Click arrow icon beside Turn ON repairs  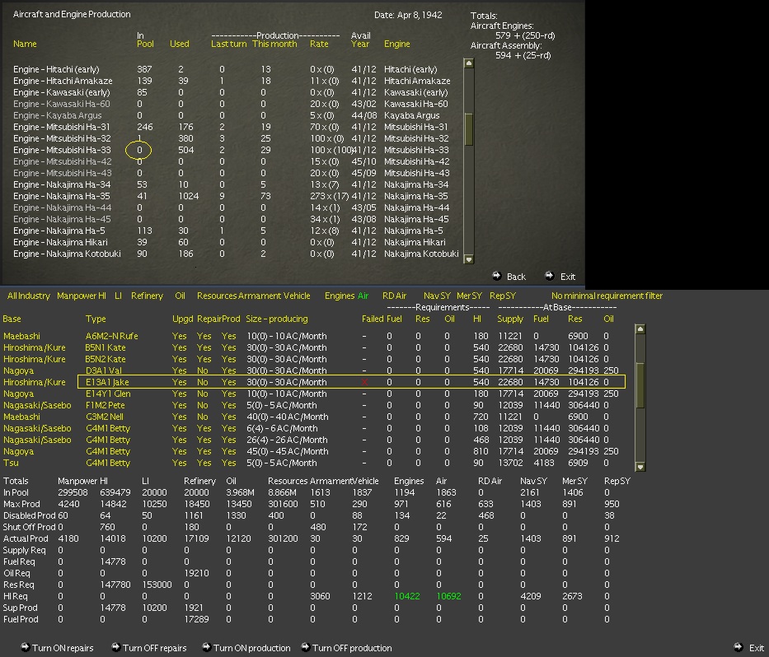26,647
